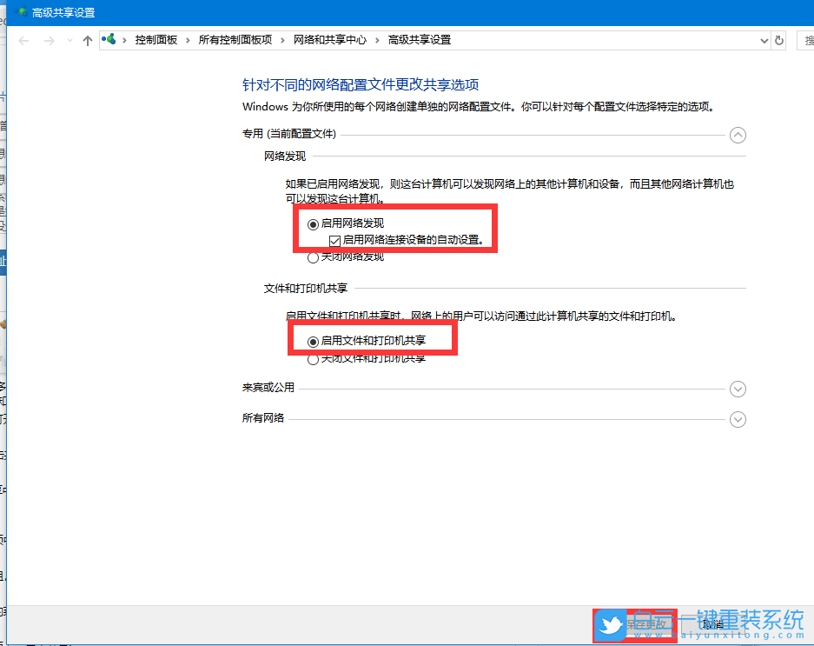The width and height of the screenshot is (814, 646).
Task: Uncheck 启用网络连接设备的自动设置
Action: click(x=335, y=241)
